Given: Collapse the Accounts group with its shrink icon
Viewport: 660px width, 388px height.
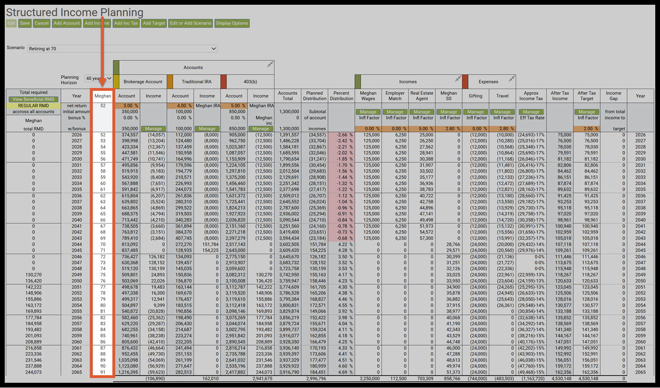Looking at the screenshot, I should (x=270, y=64).
